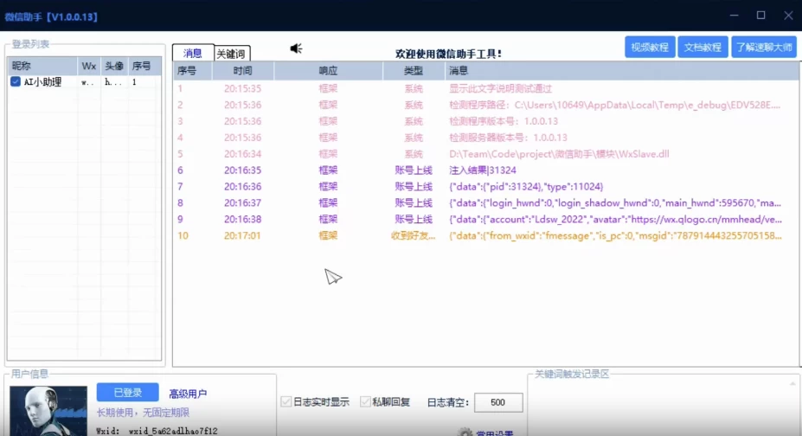Switch to the 关键词 tab
Screen dimensions: 802x436
tap(232, 54)
